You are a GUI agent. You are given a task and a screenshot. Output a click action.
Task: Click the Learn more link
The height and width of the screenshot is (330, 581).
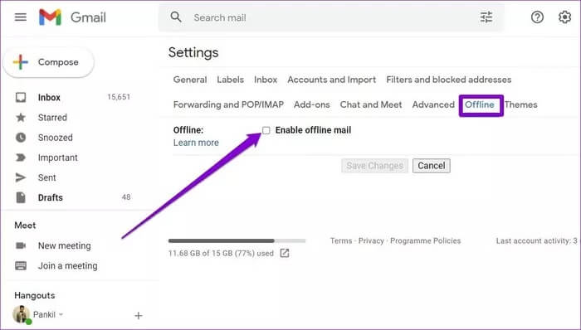[x=196, y=143]
